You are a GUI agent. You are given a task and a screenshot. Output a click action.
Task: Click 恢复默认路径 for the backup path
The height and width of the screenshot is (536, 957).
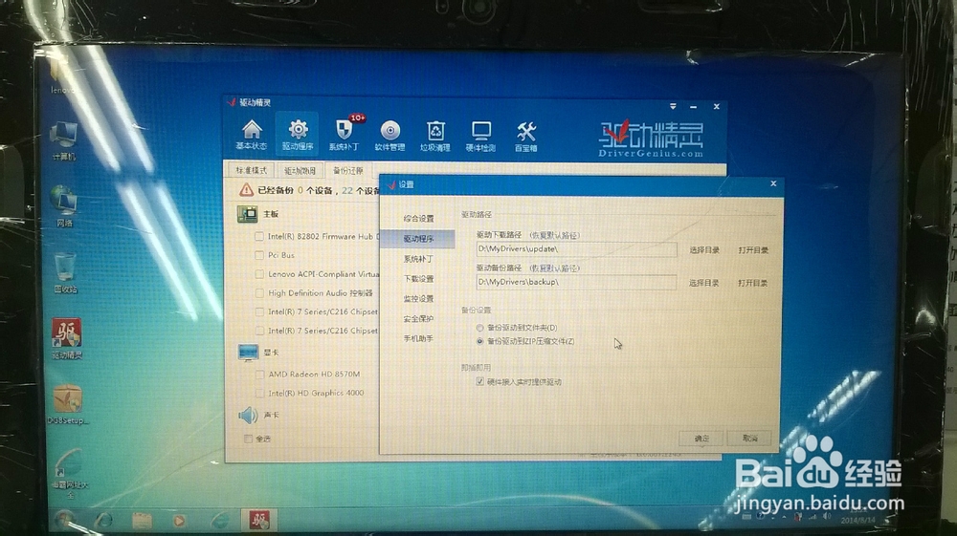(x=555, y=268)
